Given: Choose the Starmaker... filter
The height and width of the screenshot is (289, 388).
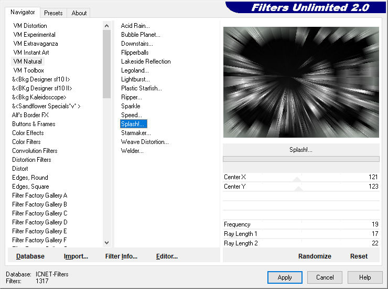Looking at the screenshot, I should [136, 133].
